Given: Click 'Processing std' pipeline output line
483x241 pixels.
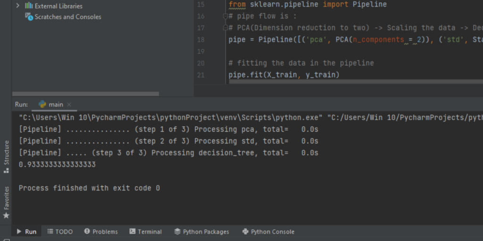Looking at the screenshot, I should coord(168,141).
